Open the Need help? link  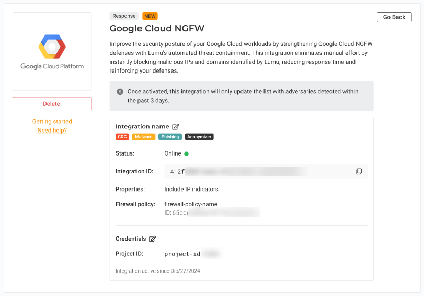click(x=52, y=131)
